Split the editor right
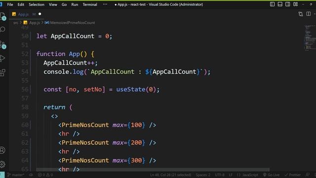The image size is (316, 178). [308, 14]
